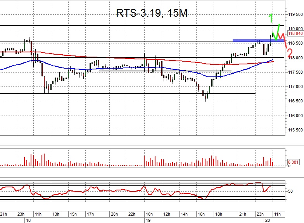Click the 117 500 price axis label
This screenshot has width=304, height=223.
pos(295,72)
